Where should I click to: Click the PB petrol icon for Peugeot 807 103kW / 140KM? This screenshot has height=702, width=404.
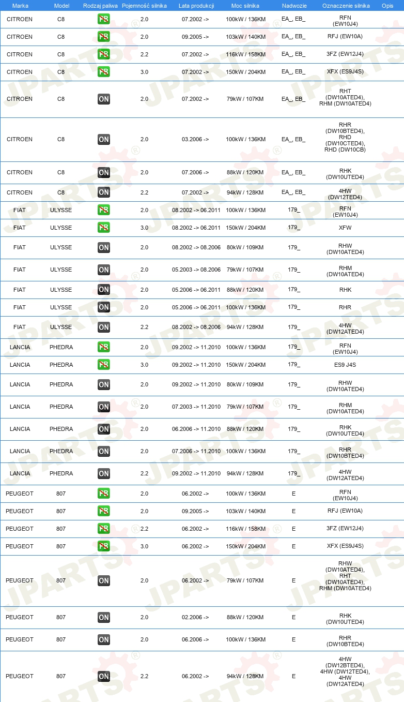104,511
